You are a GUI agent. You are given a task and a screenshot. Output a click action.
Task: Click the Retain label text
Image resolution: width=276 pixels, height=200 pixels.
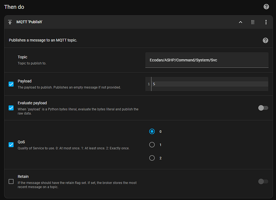(x=23, y=176)
